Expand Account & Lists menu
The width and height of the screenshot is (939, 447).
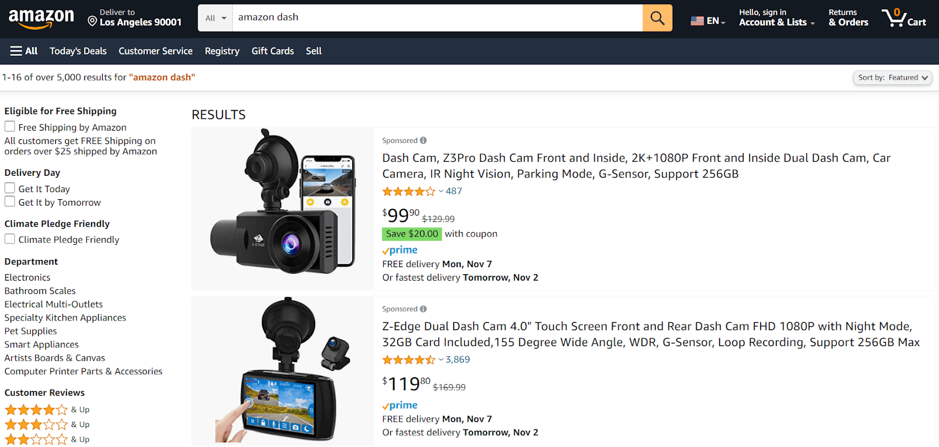tap(776, 18)
